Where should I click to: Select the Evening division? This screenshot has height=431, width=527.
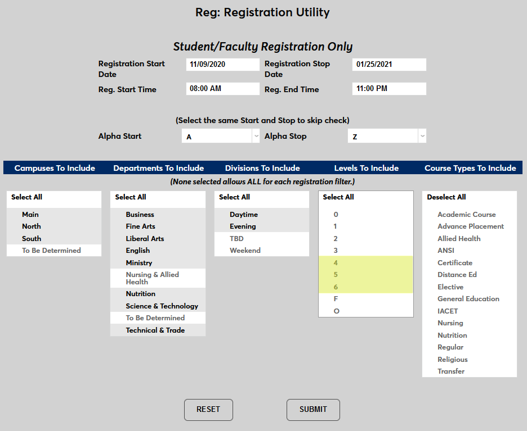pyautogui.click(x=243, y=226)
